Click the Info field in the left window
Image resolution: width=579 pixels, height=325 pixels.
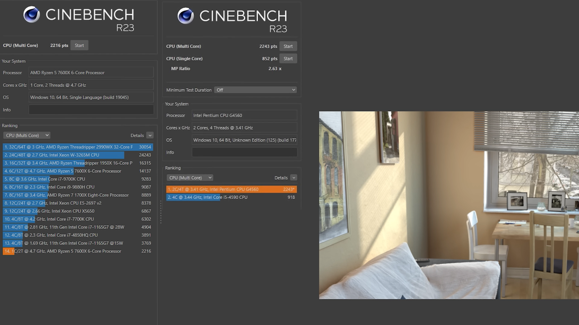click(x=91, y=110)
